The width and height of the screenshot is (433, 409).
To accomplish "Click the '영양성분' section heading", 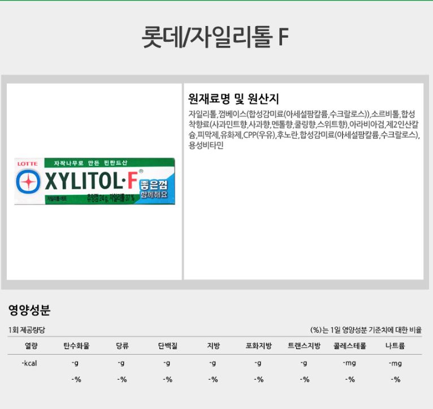I will [x=29, y=310].
